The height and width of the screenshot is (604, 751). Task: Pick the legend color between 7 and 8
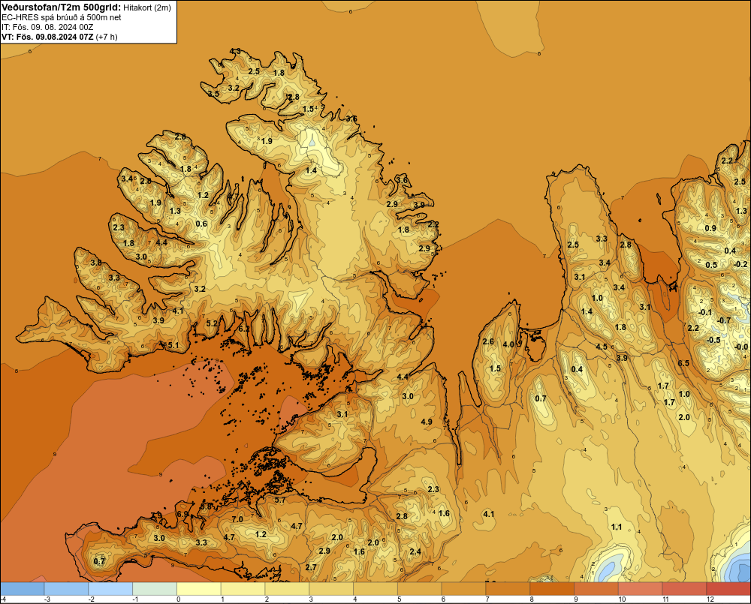508,589
